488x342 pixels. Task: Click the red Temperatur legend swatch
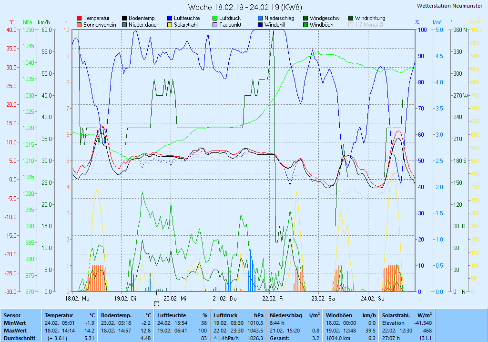pos(79,19)
